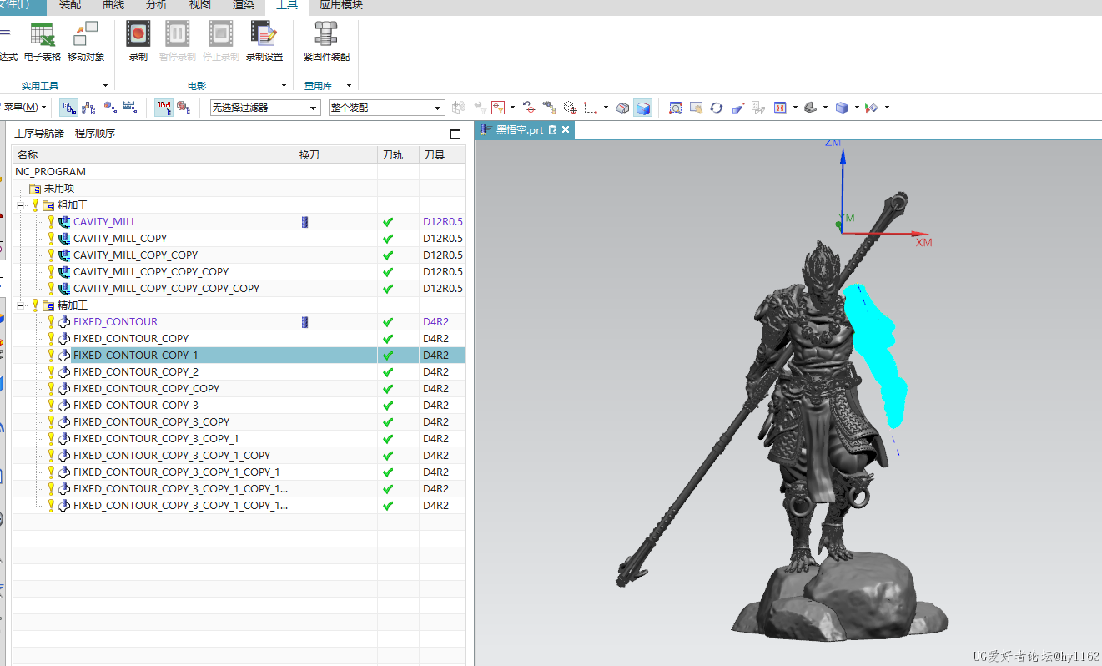Select the rectangle selection tool icon
The image size is (1102, 666).
point(591,108)
